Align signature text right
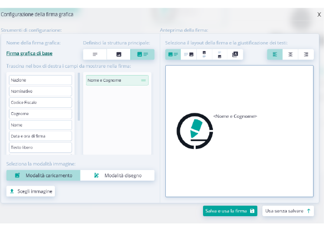The width and height of the screenshot is (330, 239). click(306, 54)
